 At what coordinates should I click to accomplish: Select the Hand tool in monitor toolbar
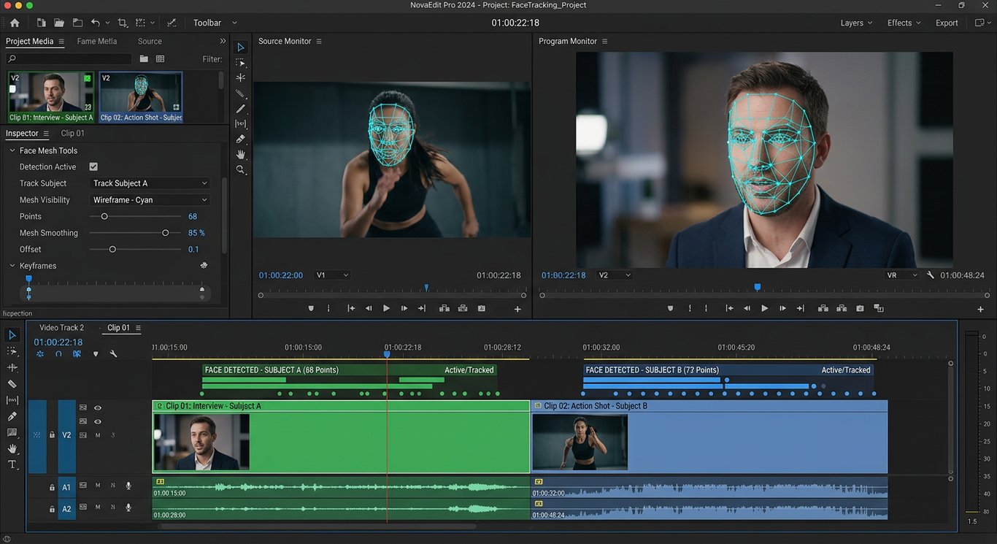click(240, 154)
